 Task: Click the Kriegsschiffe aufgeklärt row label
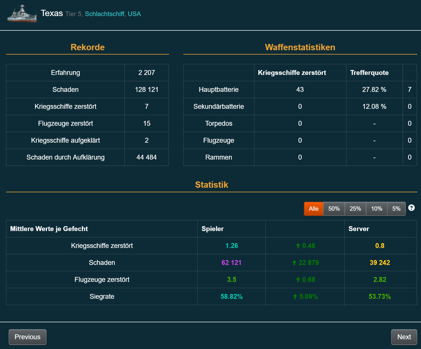coord(65,140)
